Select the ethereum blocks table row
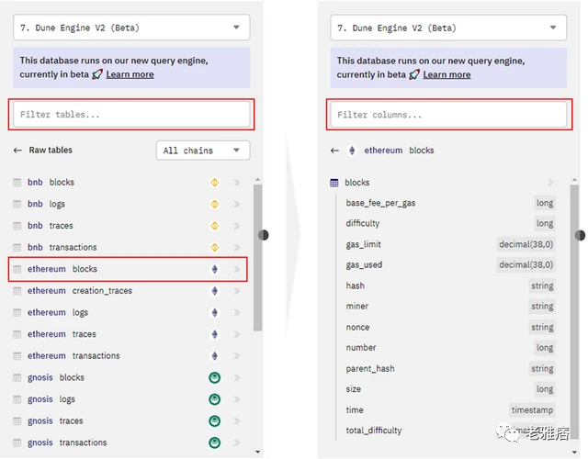The image size is (588, 459). click(128, 269)
